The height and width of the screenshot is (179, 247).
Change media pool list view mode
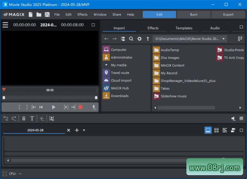(240, 38)
